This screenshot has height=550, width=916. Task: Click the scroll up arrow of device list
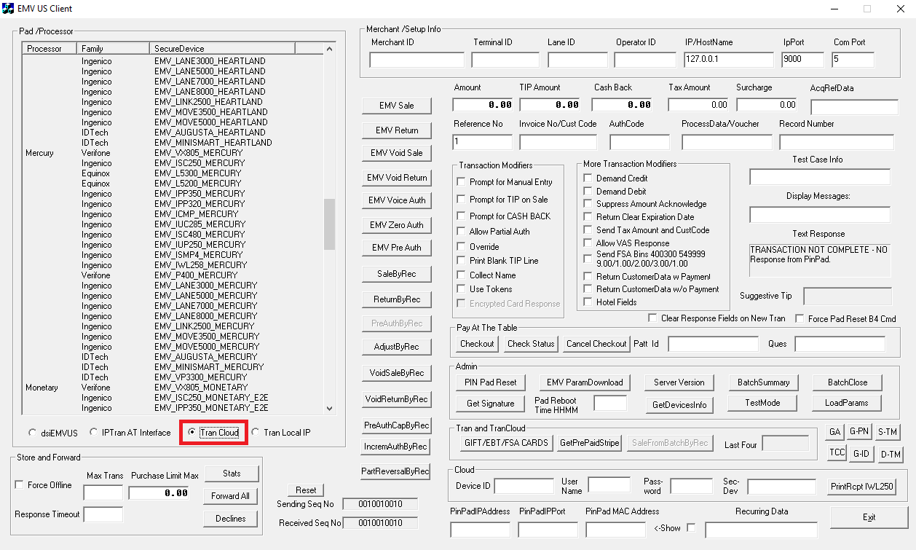tap(329, 50)
